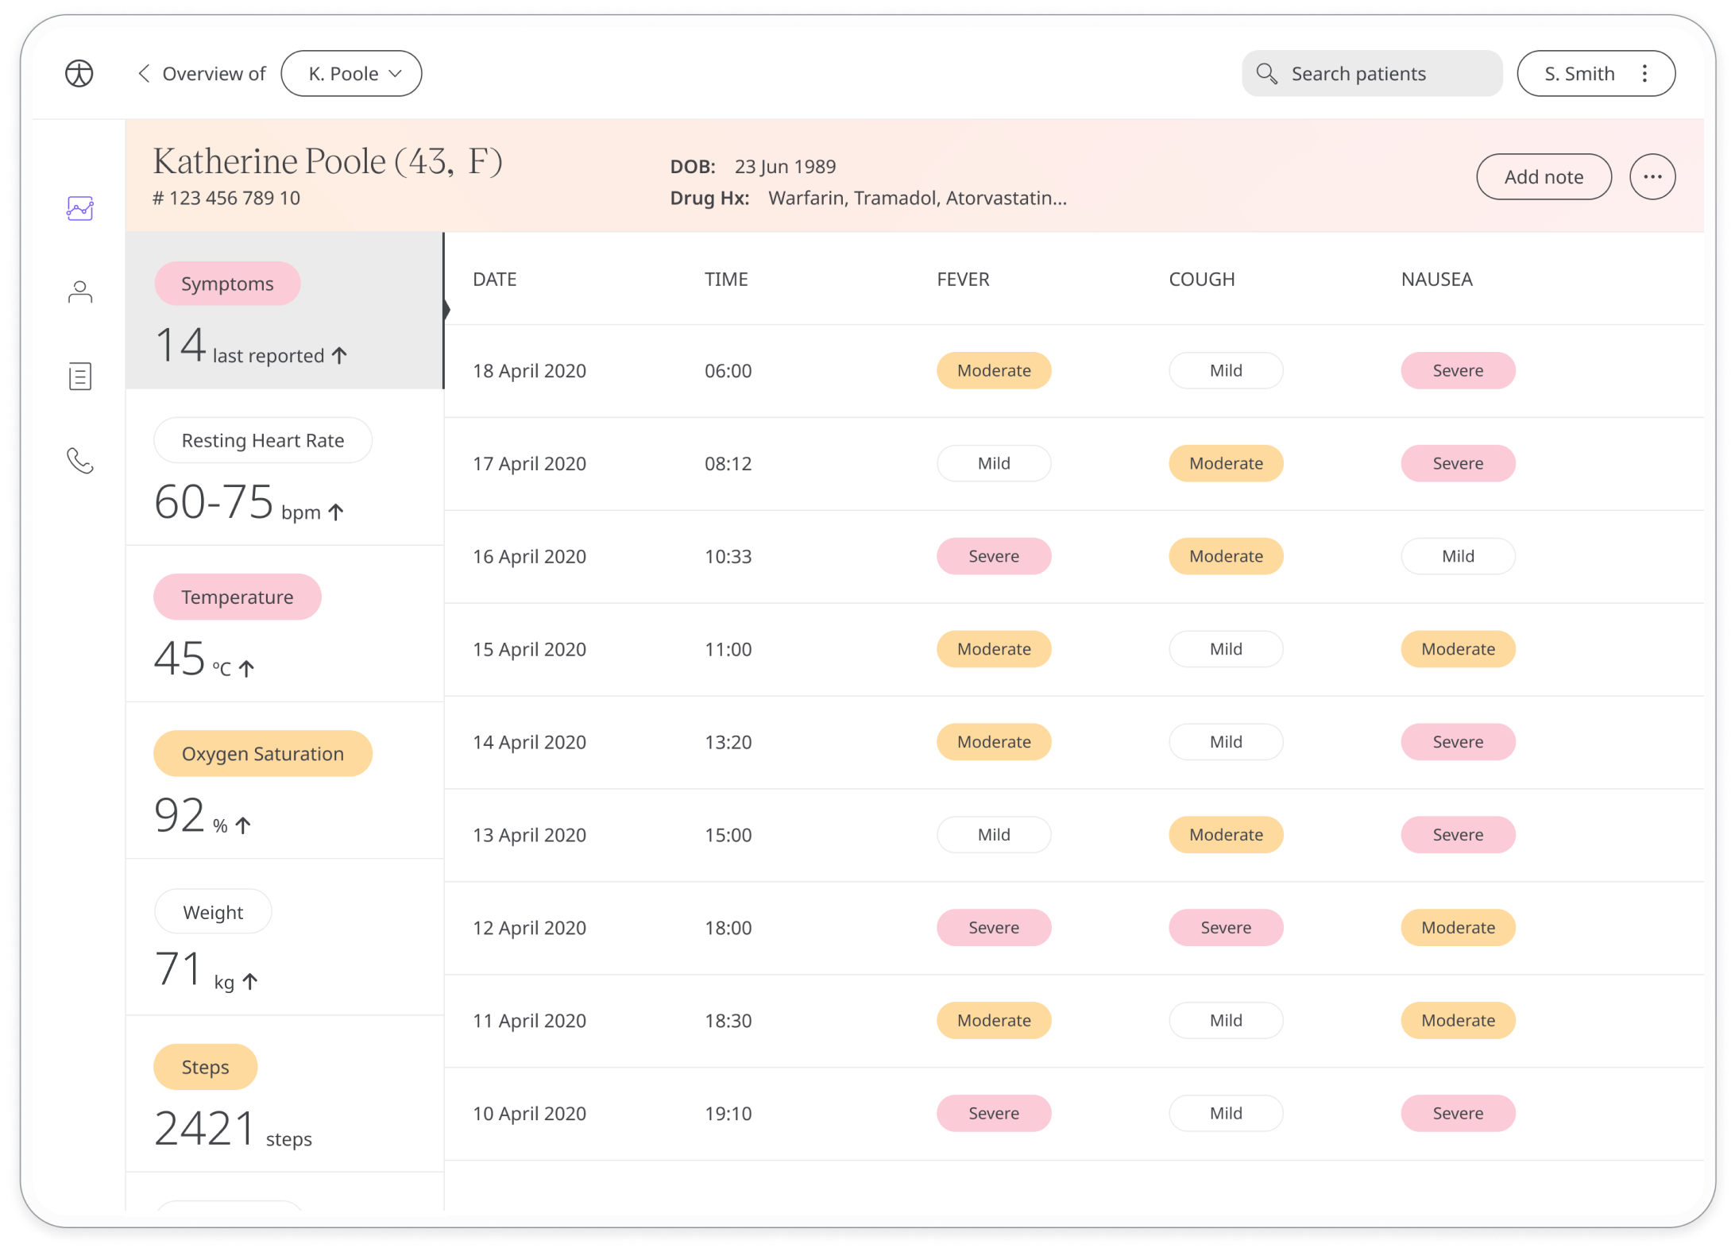Click the up arrow beside kg
Viewport: 1735px width, 1252px height.
[250, 982]
